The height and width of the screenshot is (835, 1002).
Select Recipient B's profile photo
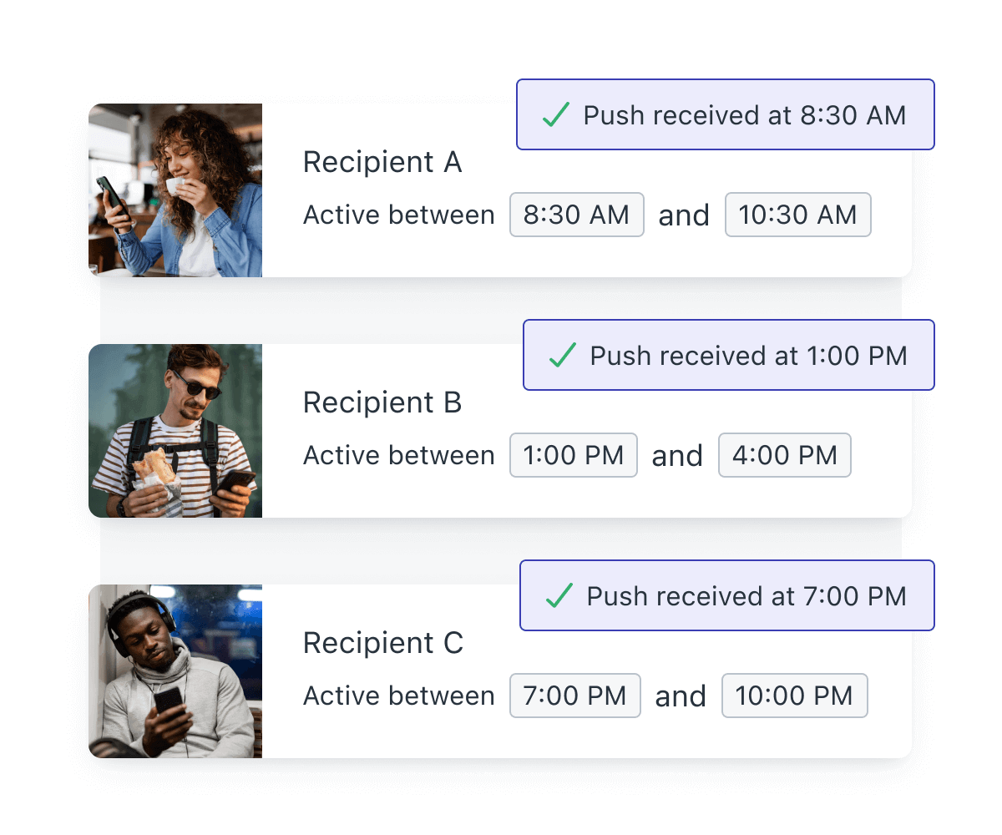pyautogui.click(x=175, y=430)
